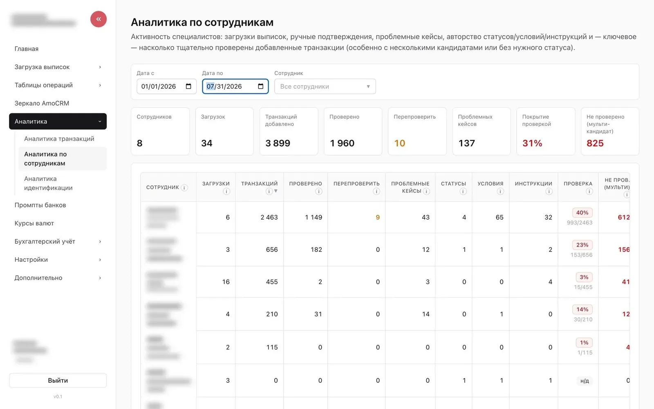Open calendar picker in 'Дата с' field

(188, 86)
